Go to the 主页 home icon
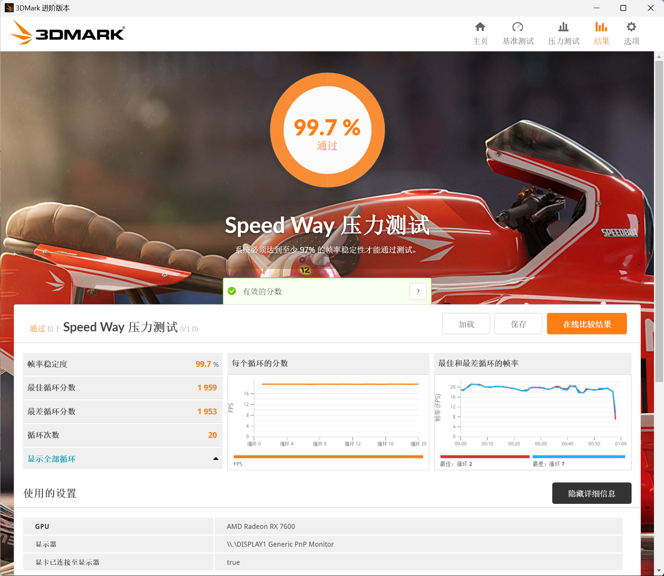664x576 pixels. click(480, 27)
